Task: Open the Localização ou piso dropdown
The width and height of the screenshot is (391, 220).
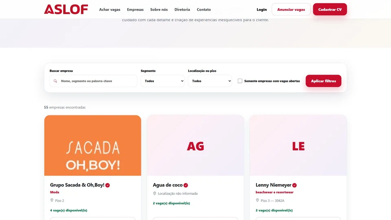Action: pos(210,81)
